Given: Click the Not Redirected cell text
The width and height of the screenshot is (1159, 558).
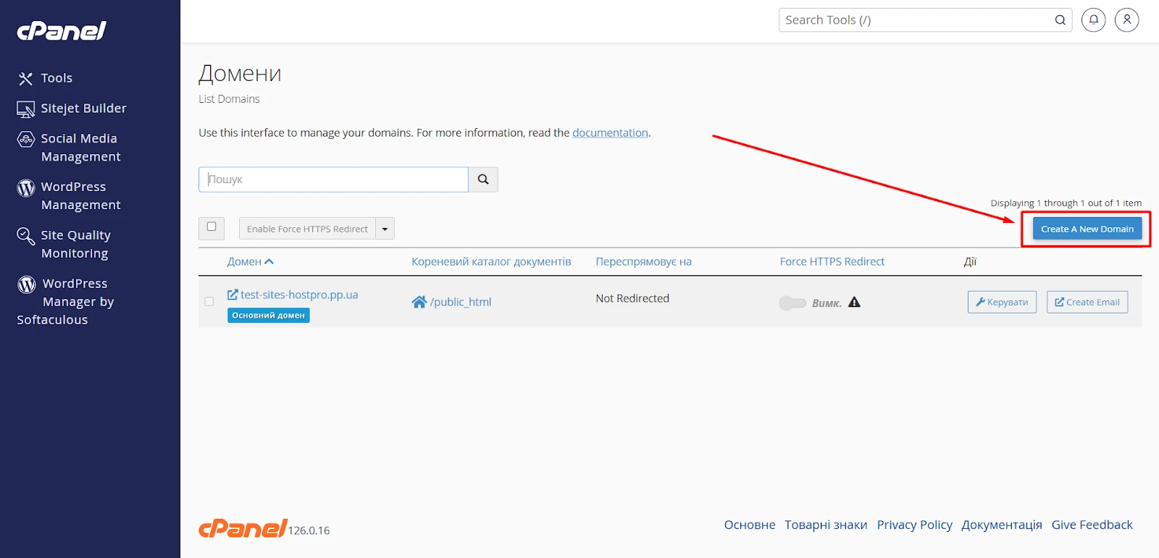Looking at the screenshot, I should 632,298.
